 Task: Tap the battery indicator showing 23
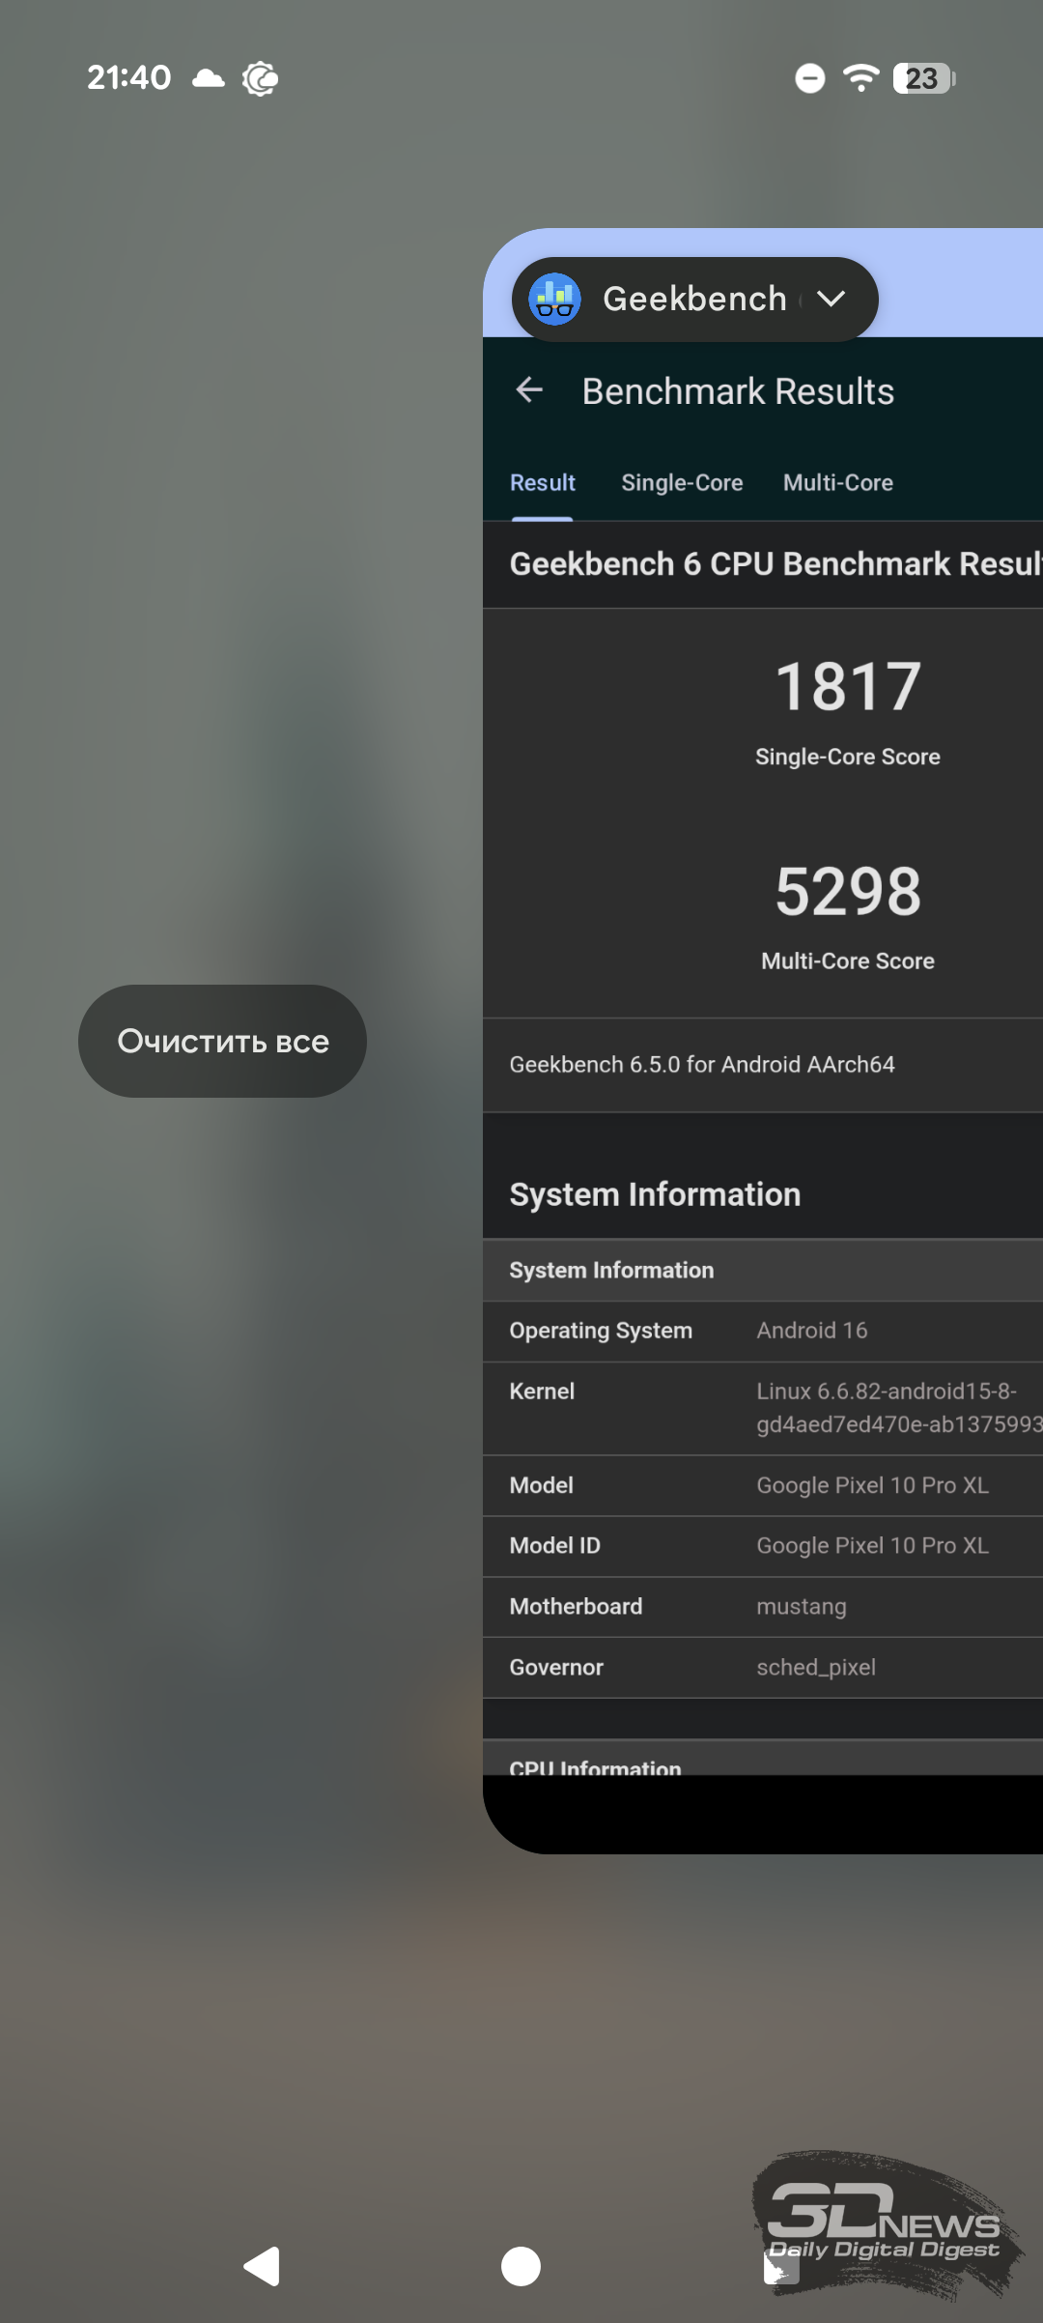pos(923,78)
